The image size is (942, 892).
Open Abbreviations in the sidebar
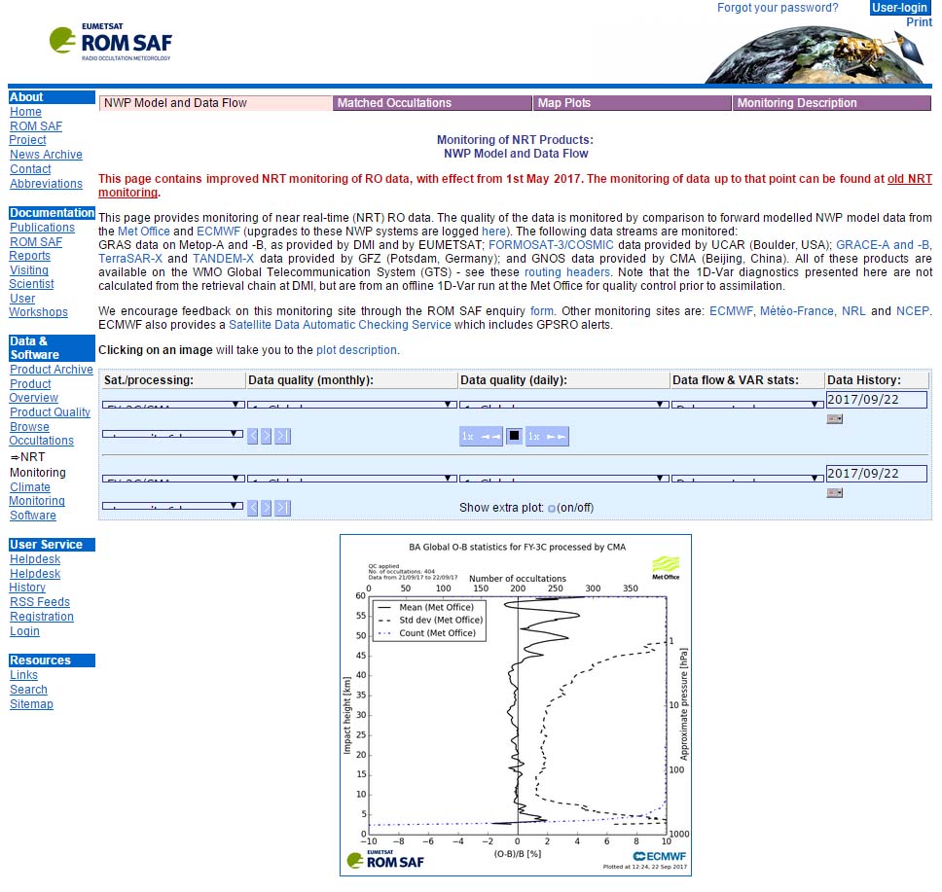click(x=47, y=184)
